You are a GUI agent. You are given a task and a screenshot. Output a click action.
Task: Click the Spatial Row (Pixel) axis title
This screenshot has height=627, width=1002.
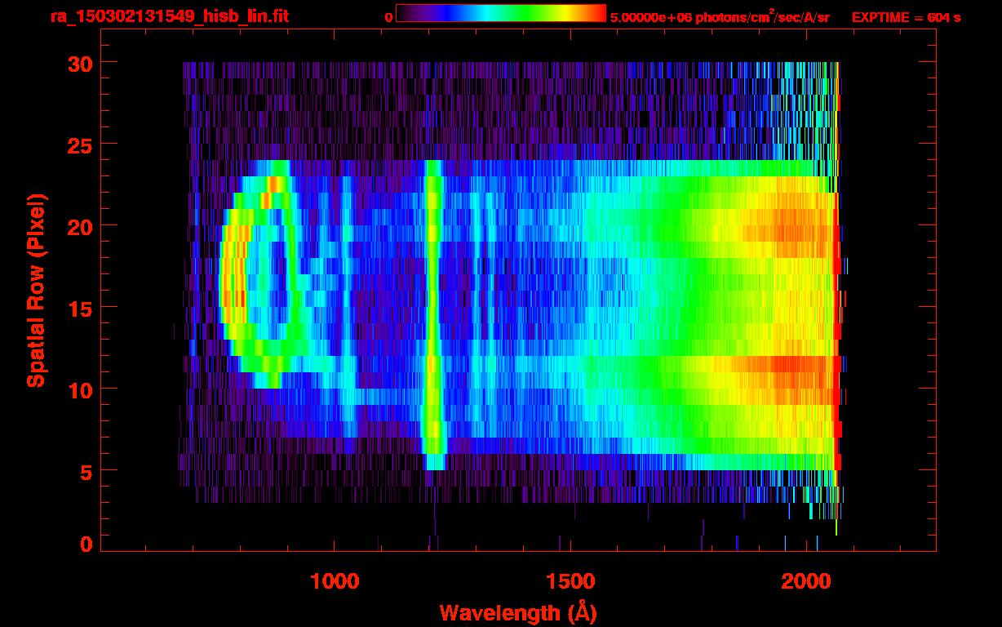36,291
